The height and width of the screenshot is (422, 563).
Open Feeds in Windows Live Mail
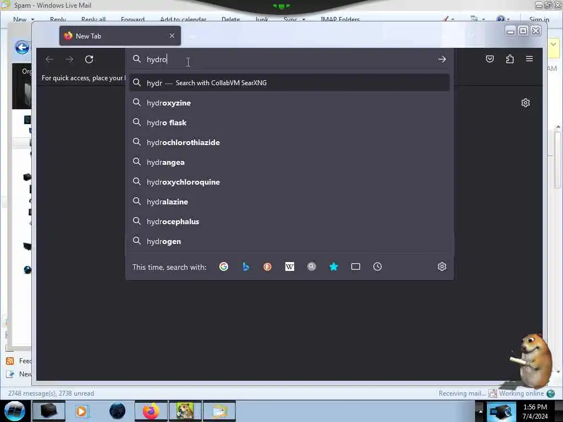(19, 360)
